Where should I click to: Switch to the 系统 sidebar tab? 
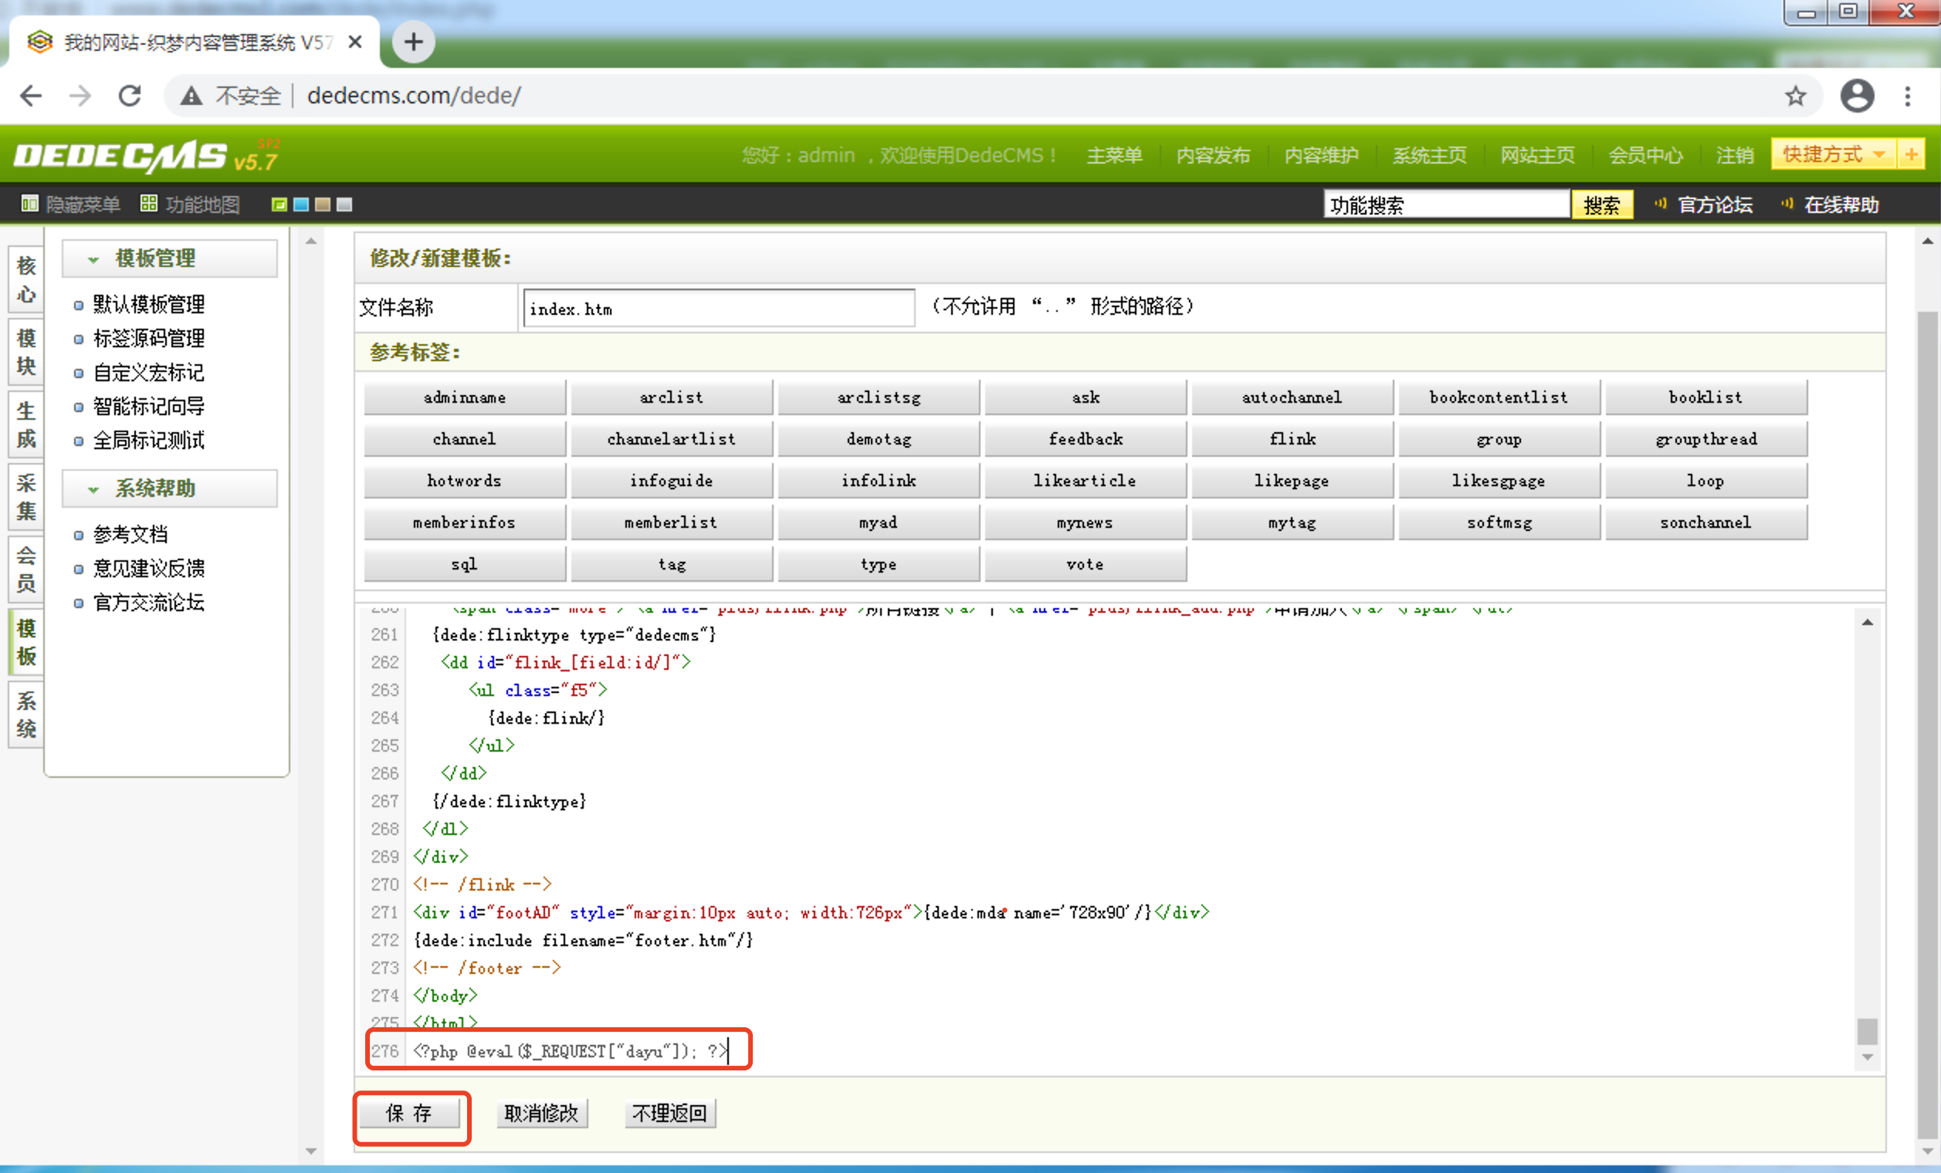click(x=25, y=715)
